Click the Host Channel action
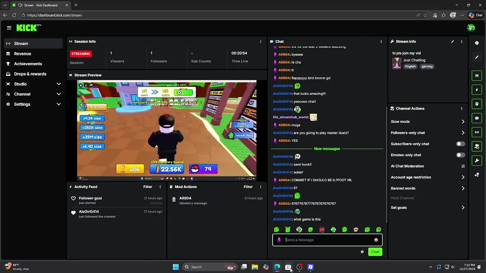This screenshot has width=486, height=273. [402, 198]
